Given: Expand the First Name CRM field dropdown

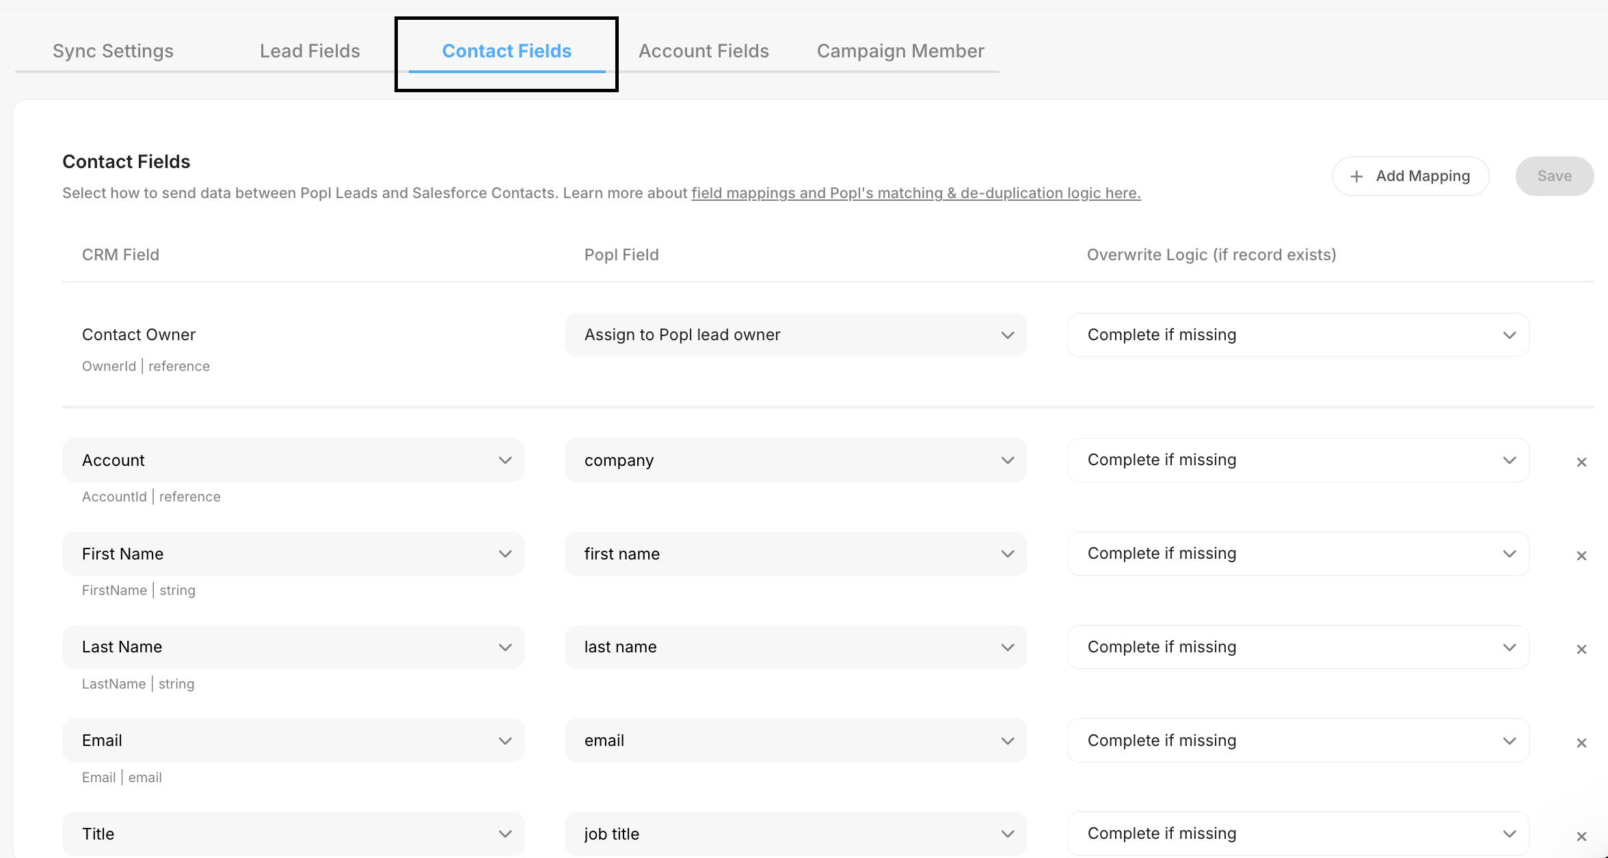Looking at the screenshot, I should pos(293,554).
